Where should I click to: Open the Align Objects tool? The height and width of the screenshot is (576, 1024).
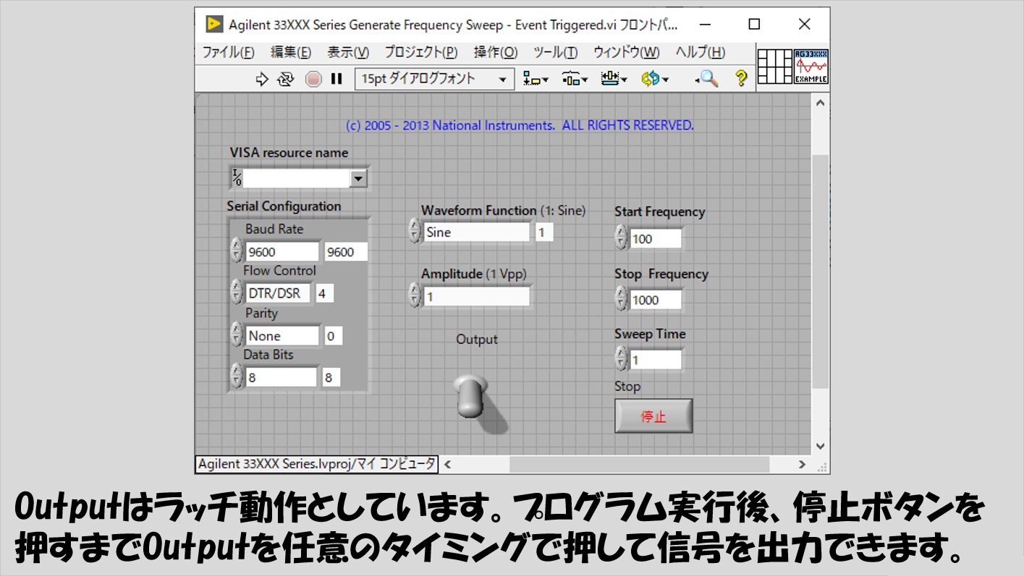coord(536,79)
